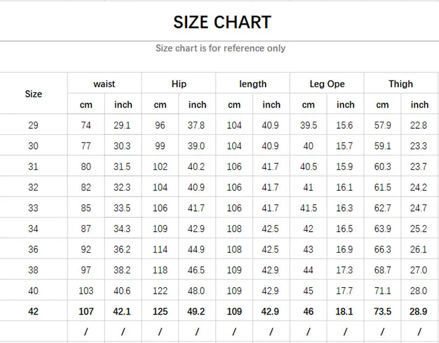Click thigh inch value 27.0

419,270
